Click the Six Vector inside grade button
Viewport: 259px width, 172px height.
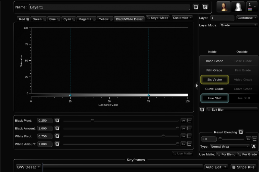pos(214,80)
